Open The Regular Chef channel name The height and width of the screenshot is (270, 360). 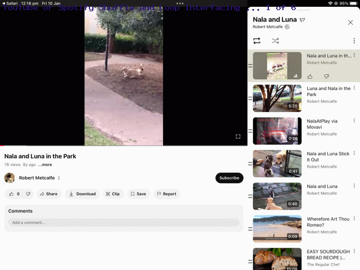coord(323,264)
